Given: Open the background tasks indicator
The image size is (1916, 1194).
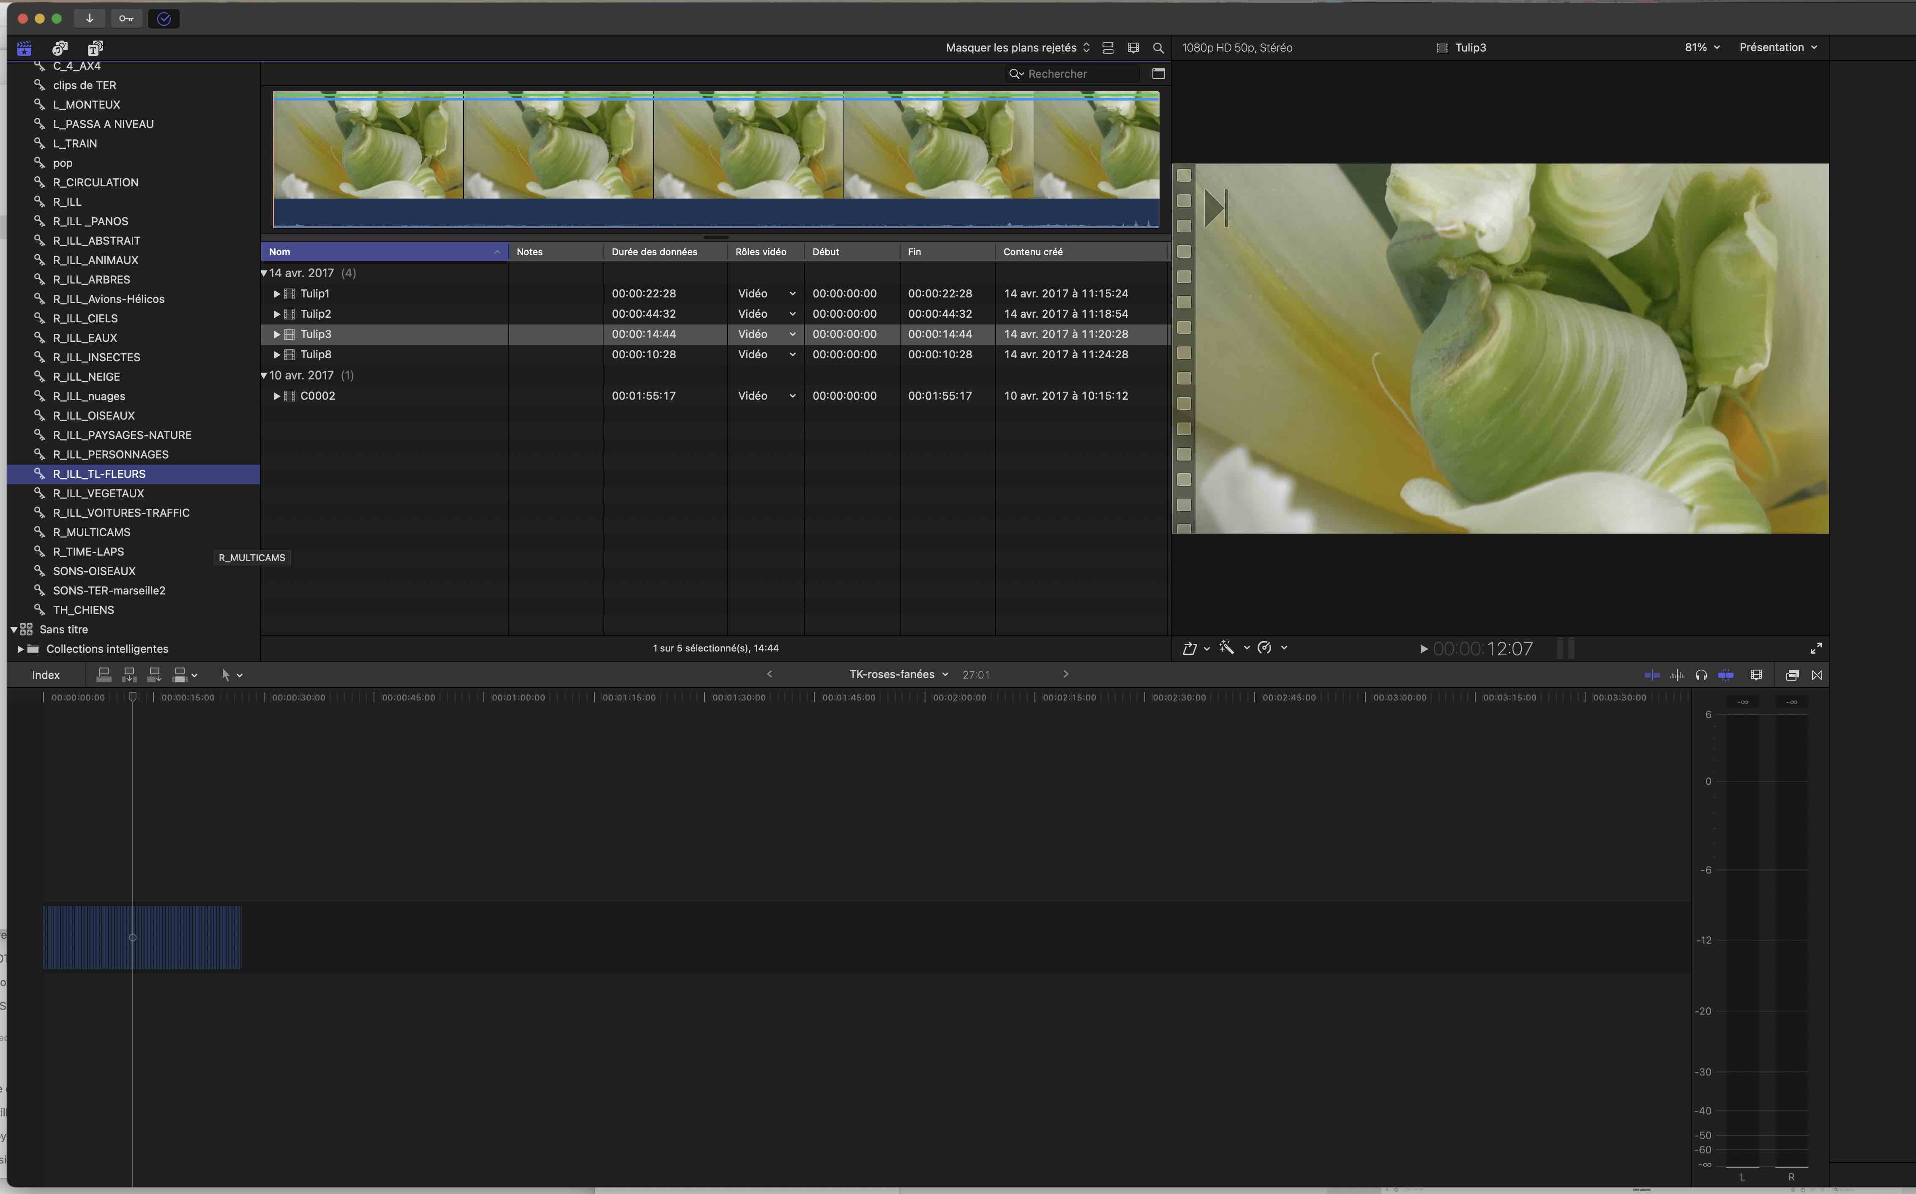Looking at the screenshot, I should (x=164, y=18).
